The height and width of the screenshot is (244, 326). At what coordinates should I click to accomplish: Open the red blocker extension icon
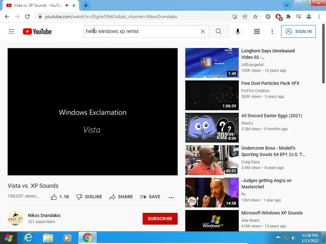click(x=268, y=17)
